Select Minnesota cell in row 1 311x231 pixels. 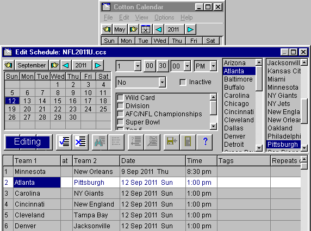pyautogui.click(x=37, y=172)
